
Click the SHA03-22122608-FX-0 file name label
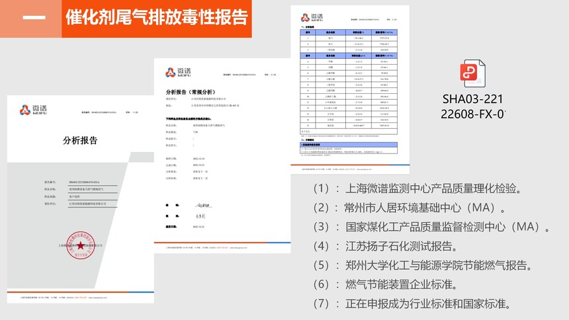[473, 106]
